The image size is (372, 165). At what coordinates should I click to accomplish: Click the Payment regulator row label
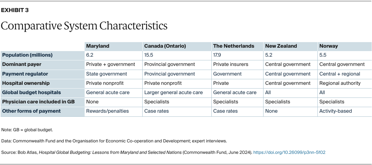point(25,74)
